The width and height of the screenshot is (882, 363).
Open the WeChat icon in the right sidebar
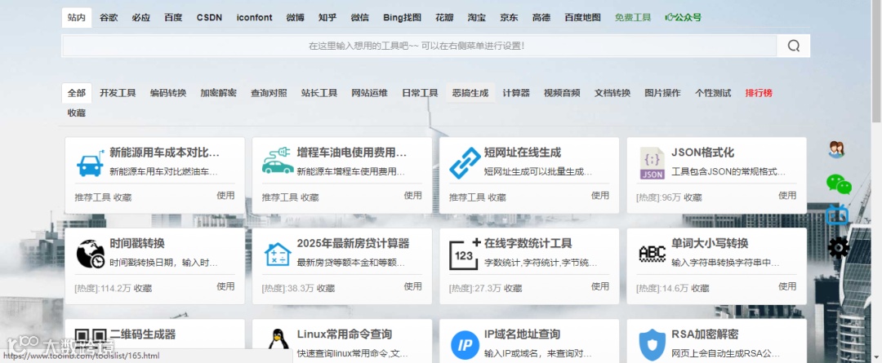coord(839,184)
